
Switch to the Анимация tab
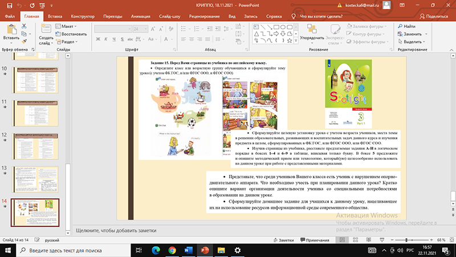click(140, 17)
